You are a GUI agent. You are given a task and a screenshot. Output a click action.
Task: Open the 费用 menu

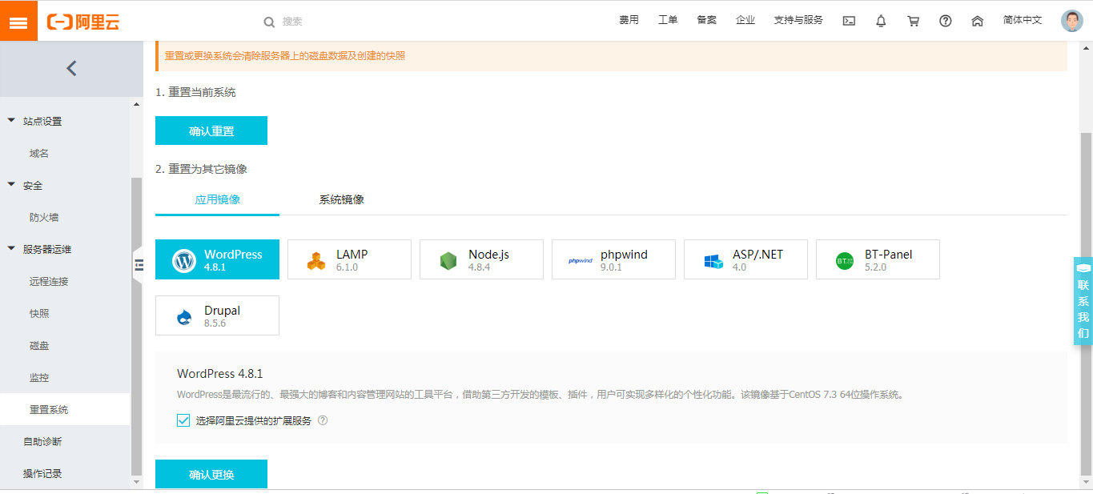[629, 20]
